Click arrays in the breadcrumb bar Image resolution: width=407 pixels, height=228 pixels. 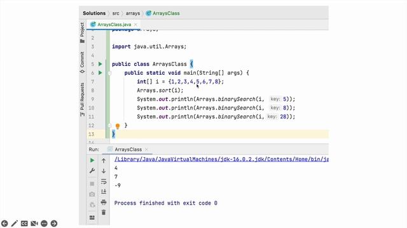tap(133, 13)
